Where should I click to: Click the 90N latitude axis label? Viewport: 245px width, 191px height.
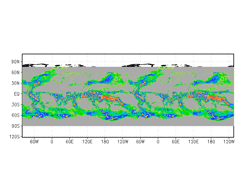15,62
